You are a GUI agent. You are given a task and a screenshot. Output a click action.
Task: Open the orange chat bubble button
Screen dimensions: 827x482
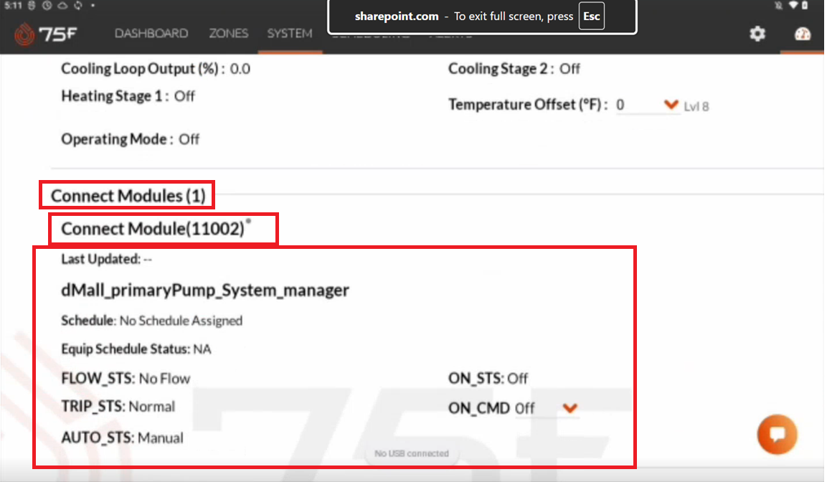pyautogui.click(x=778, y=434)
